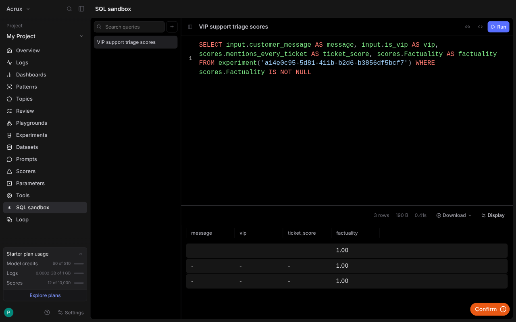
Task: Click in the SQL editor query text
Action: 348,58
